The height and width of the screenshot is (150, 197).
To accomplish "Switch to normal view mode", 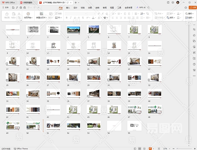I will (135, 148).
